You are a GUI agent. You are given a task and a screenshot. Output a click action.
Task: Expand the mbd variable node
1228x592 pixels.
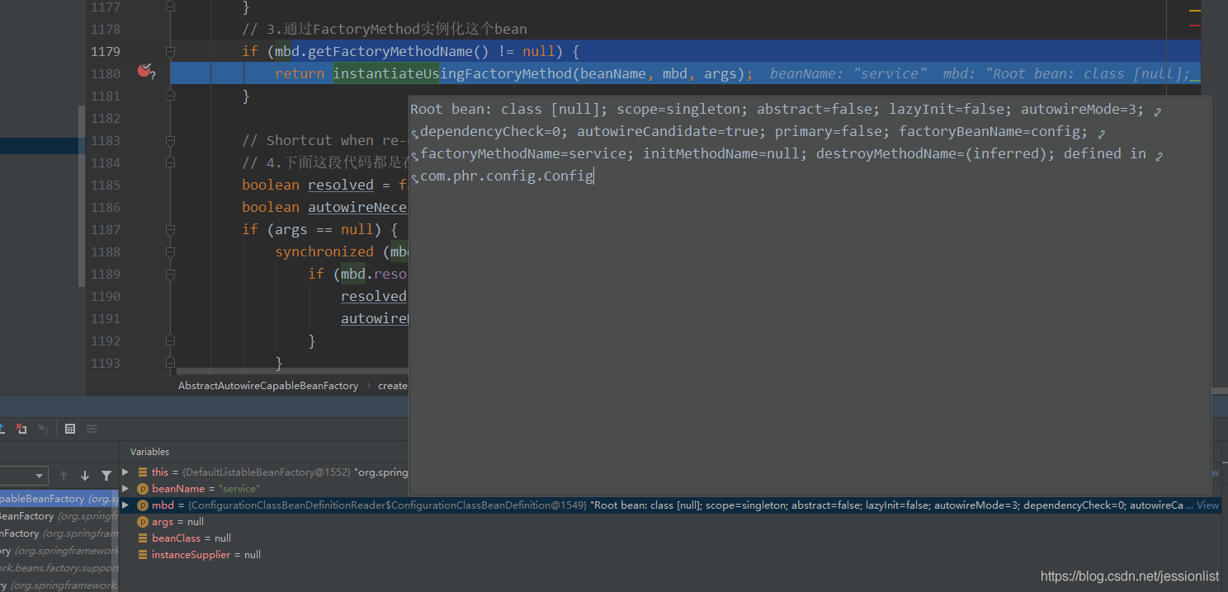coord(125,505)
